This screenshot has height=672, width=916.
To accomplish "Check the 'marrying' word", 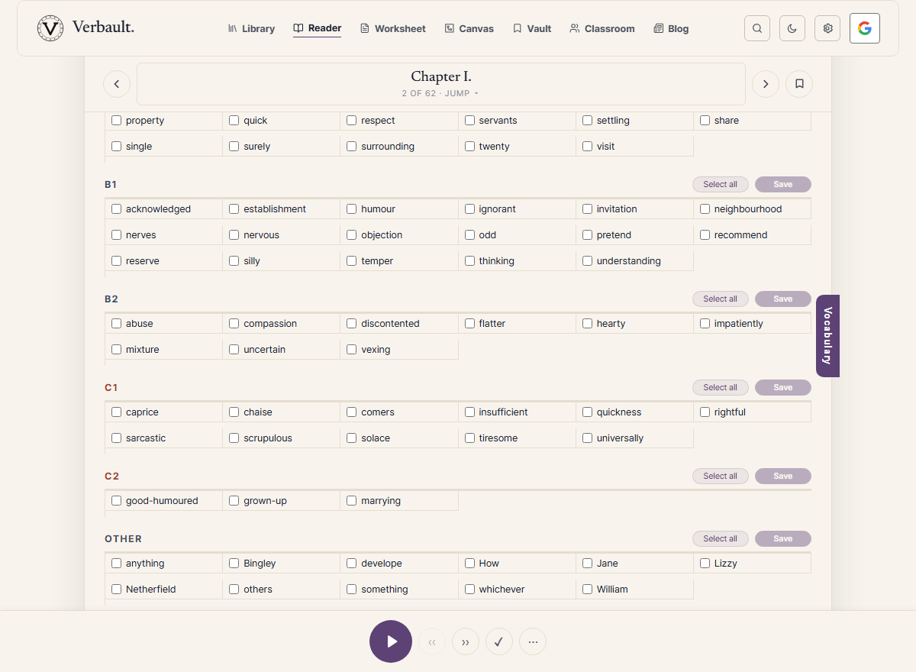I will [352, 500].
